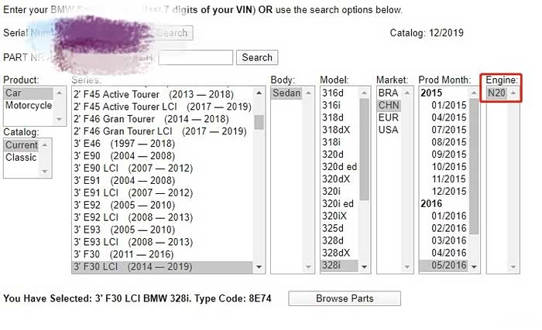Click scroll down arrow in Model list
This screenshot has width=542, height=330.
(x=364, y=267)
